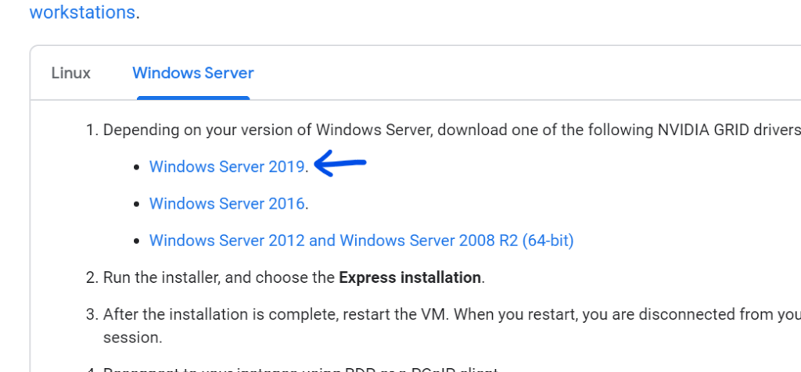Switch to the Linux tab
This screenshot has height=372, width=801.
click(x=71, y=73)
